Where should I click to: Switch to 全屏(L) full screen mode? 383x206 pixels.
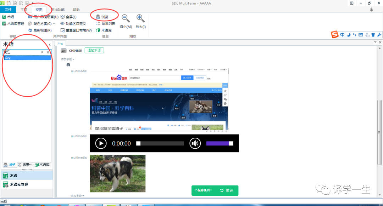click(69, 17)
